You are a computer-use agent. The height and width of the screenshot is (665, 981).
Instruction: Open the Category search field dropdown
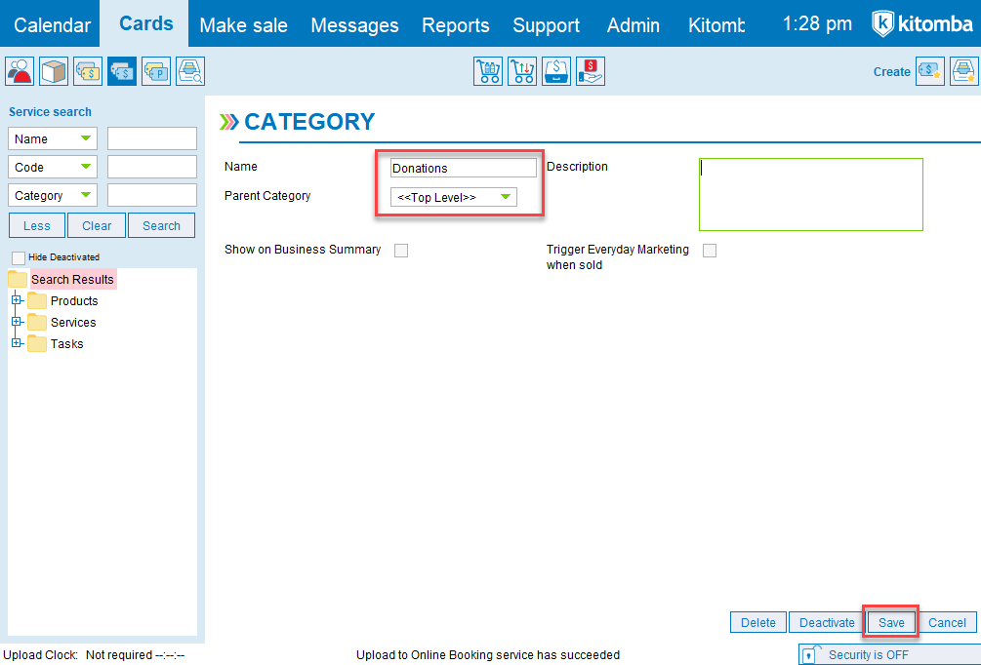pyautogui.click(x=53, y=195)
